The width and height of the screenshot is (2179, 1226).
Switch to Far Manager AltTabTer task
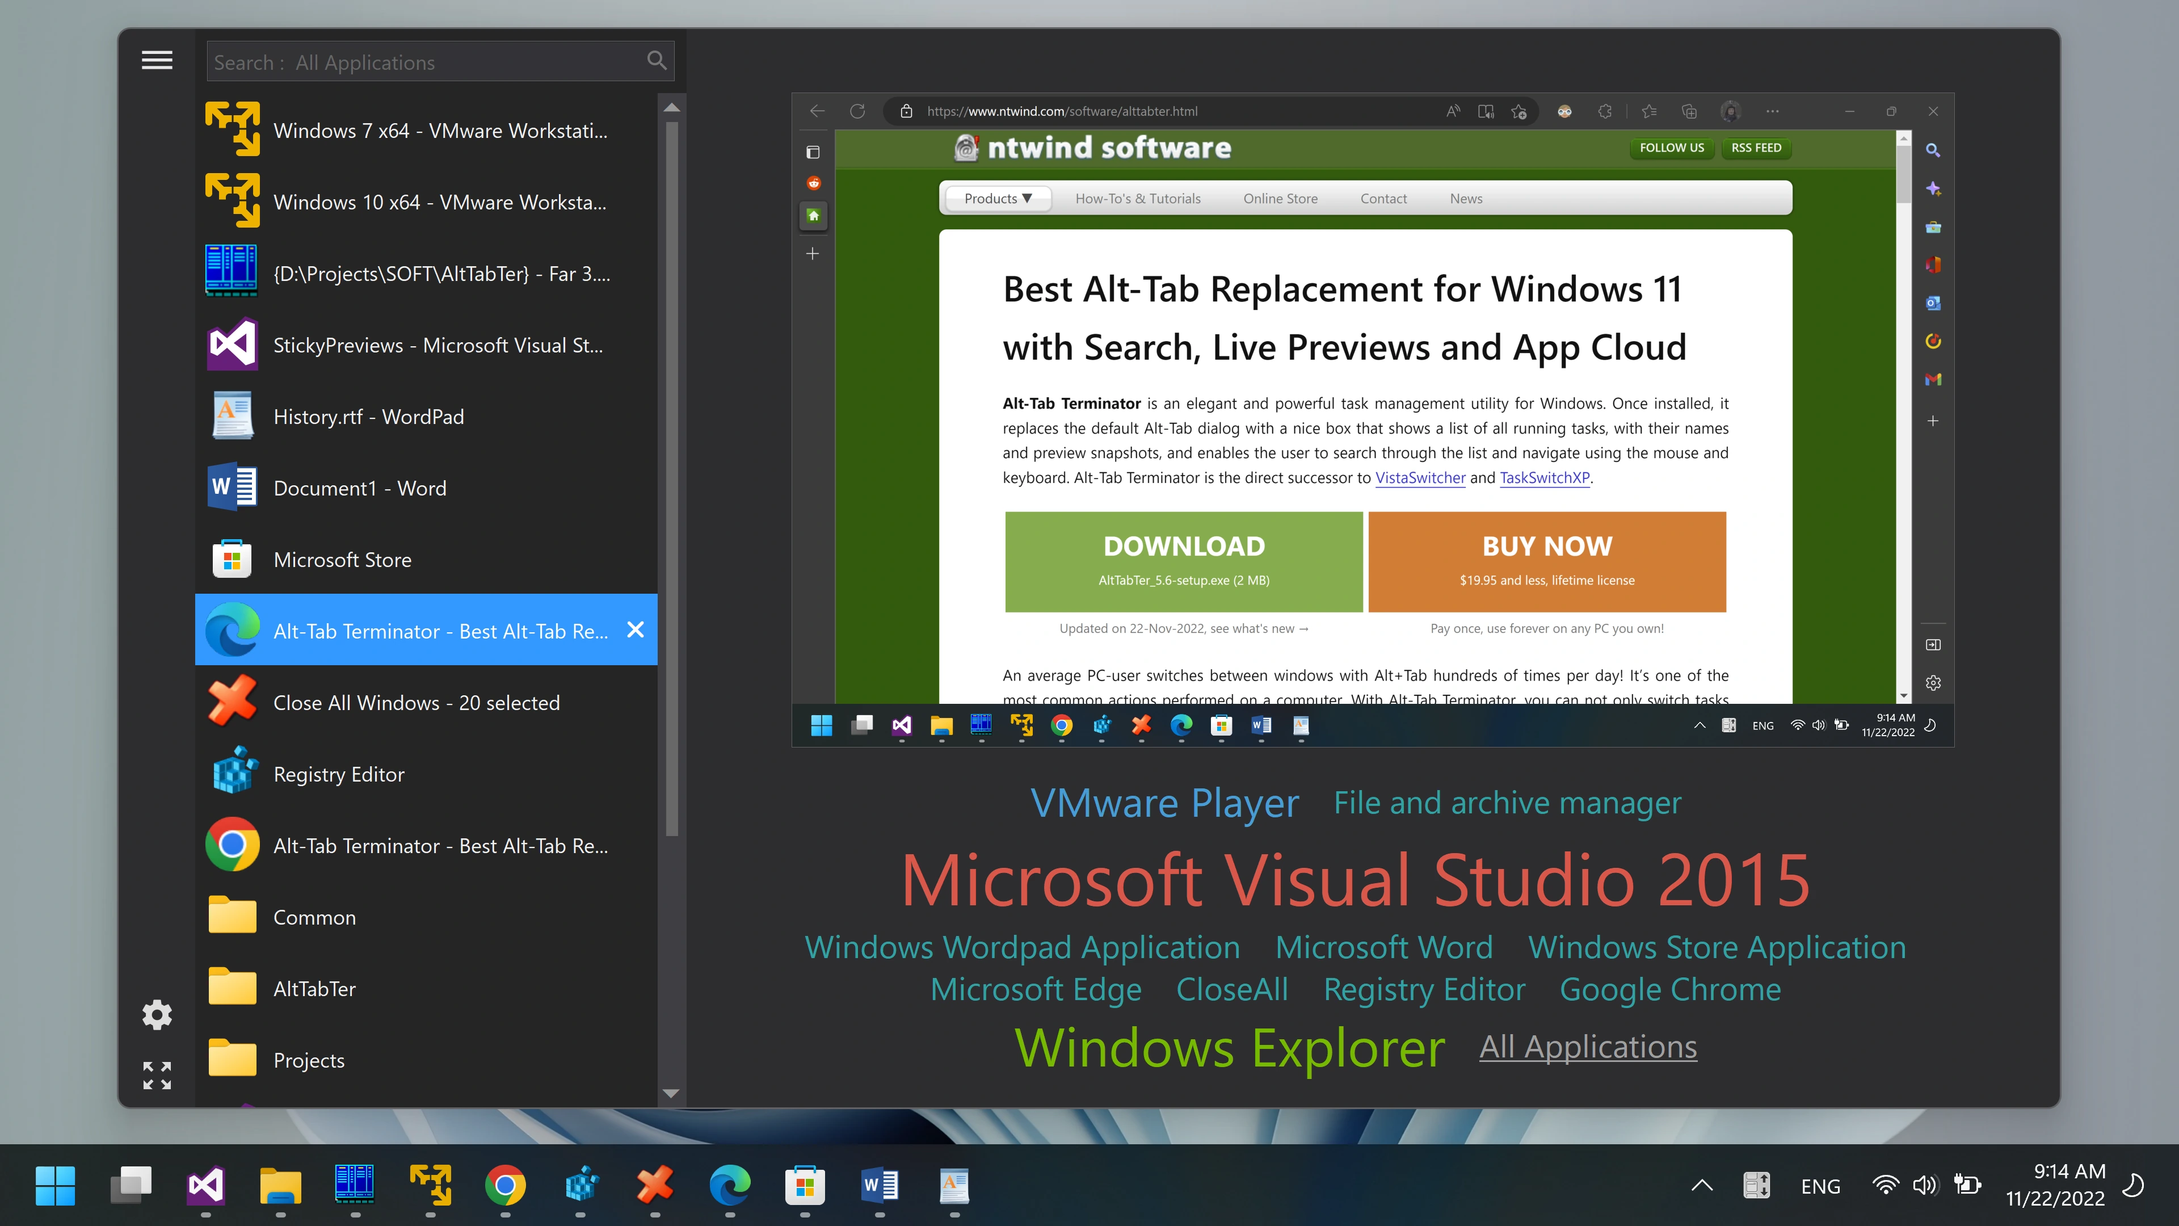click(x=426, y=273)
